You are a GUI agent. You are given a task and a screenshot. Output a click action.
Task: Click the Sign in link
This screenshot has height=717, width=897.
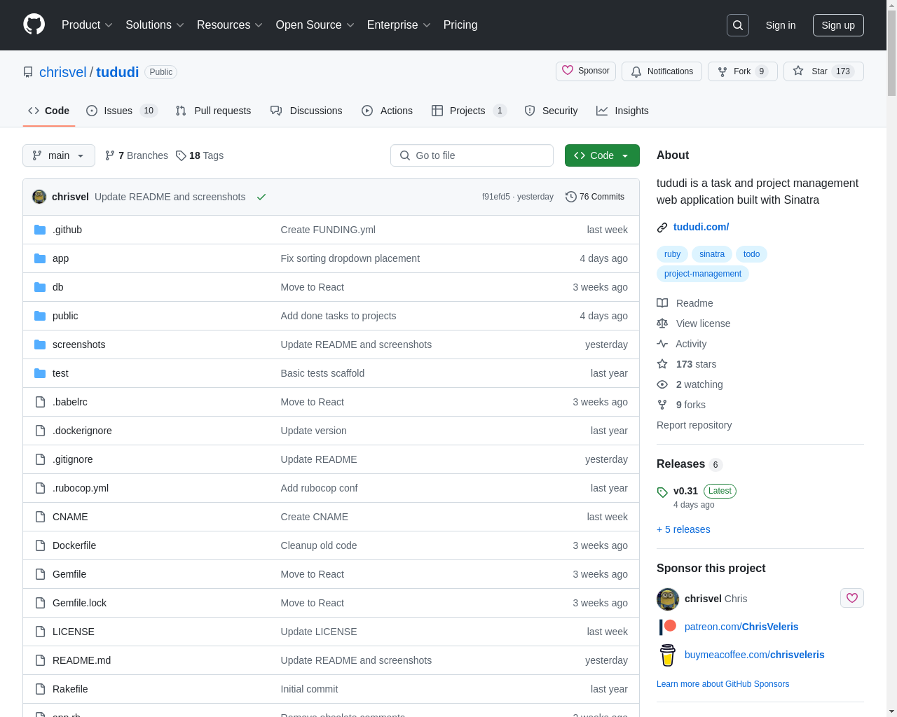(781, 25)
